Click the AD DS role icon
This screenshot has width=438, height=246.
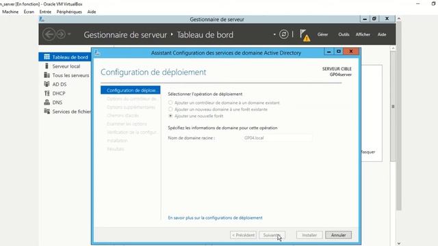(47, 84)
